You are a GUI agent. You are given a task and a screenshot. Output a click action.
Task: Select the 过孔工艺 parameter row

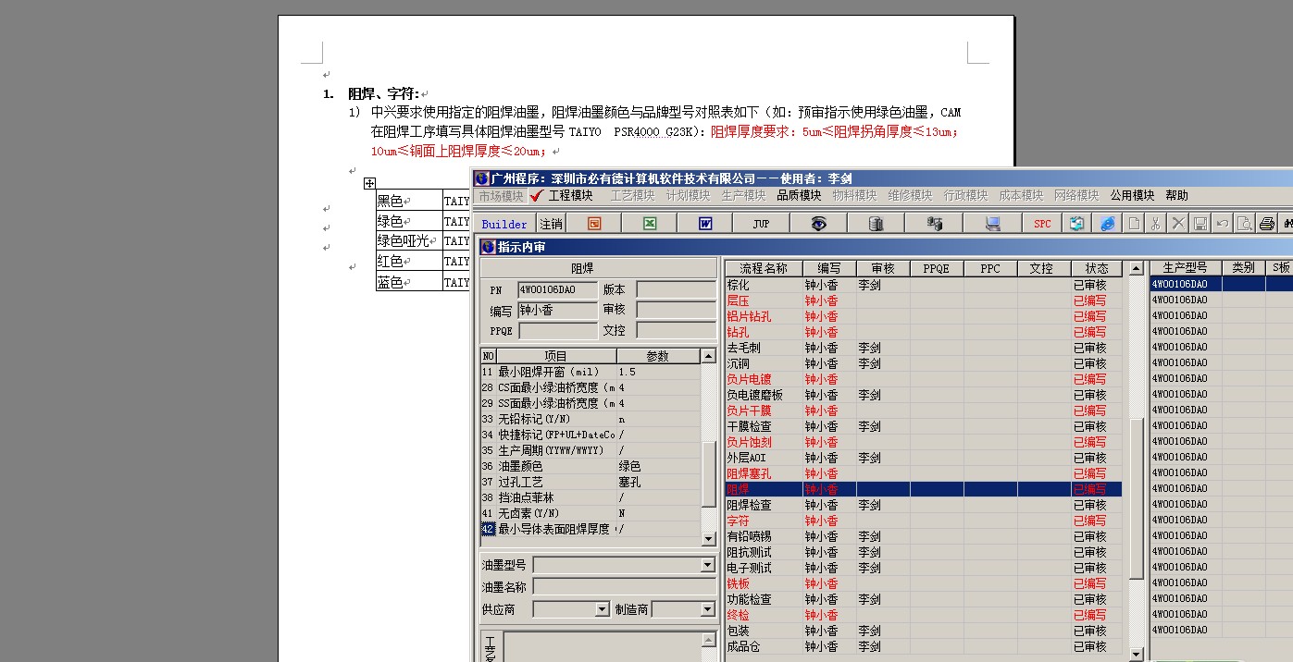click(591, 483)
